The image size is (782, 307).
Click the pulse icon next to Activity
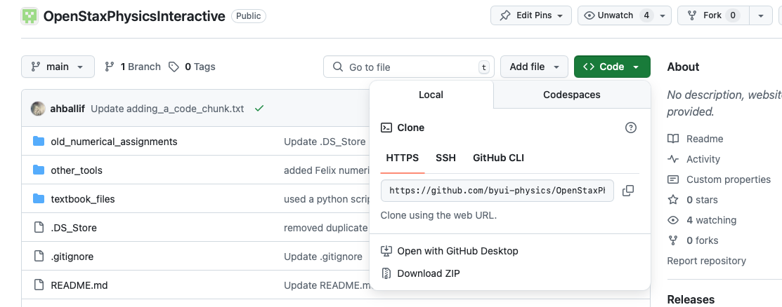[x=673, y=159]
